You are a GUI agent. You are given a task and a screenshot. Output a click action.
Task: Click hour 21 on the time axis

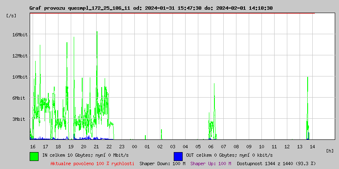coord(96,146)
